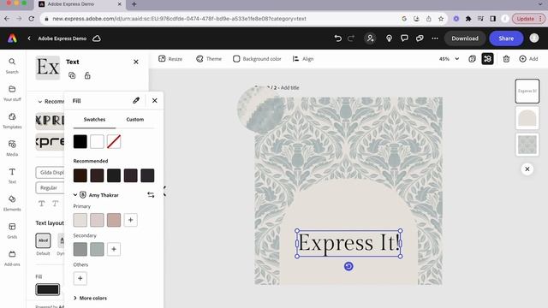Select the black swatch

(80, 142)
